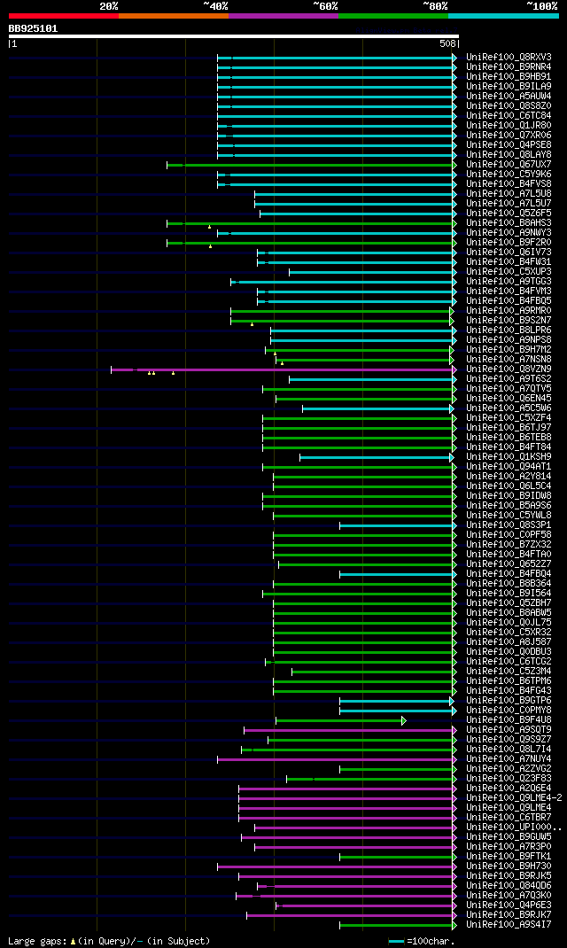Viewport: 567px width, 948px height.
Task: Click arrowhead of UniRef100_Q84QD6 alignment
Action: 454,886
